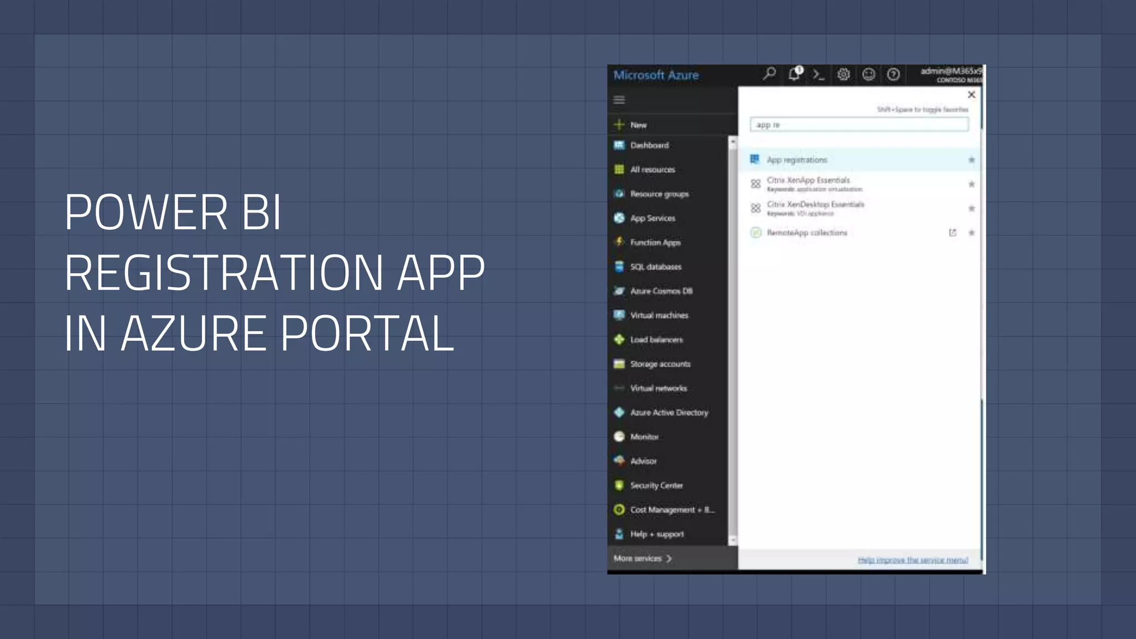
Task: Open portal settings gear icon
Action: (x=844, y=74)
